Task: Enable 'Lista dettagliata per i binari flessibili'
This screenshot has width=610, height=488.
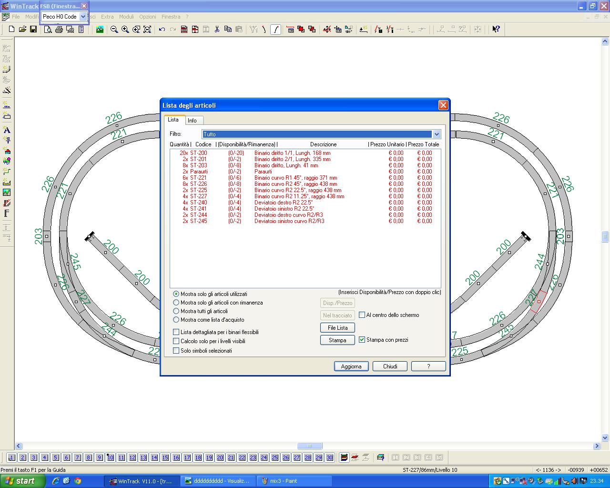Action: point(176,332)
